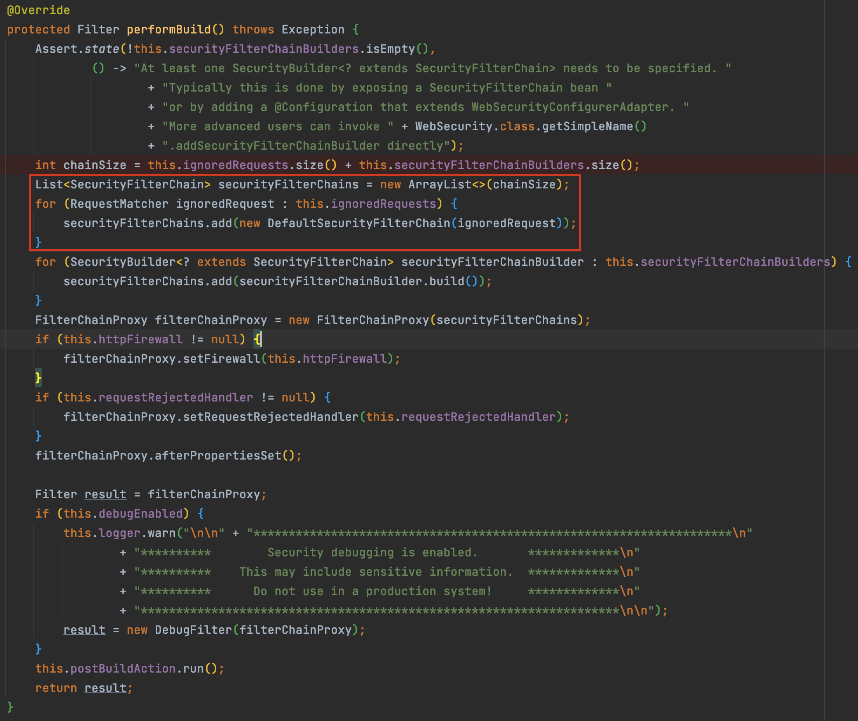Click the getSimpleName() method call
Screen dimensions: 858x721
click(x=587, y=126)
